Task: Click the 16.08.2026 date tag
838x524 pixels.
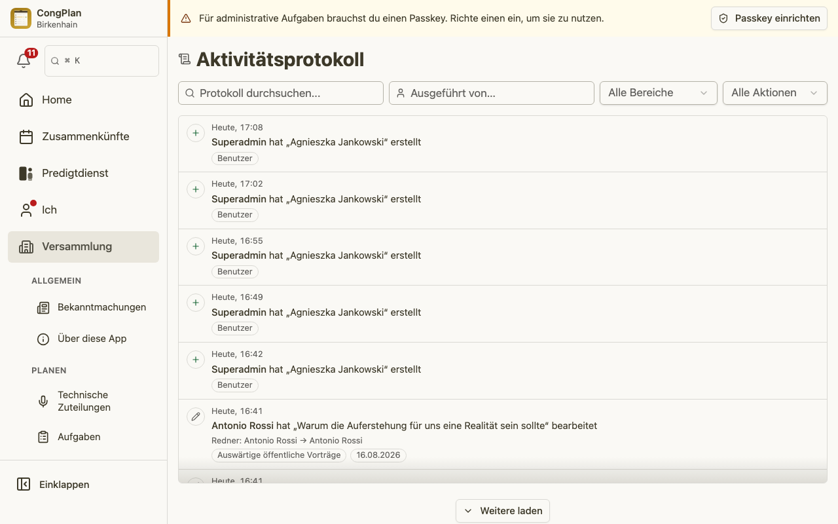Action: point(378,455)
